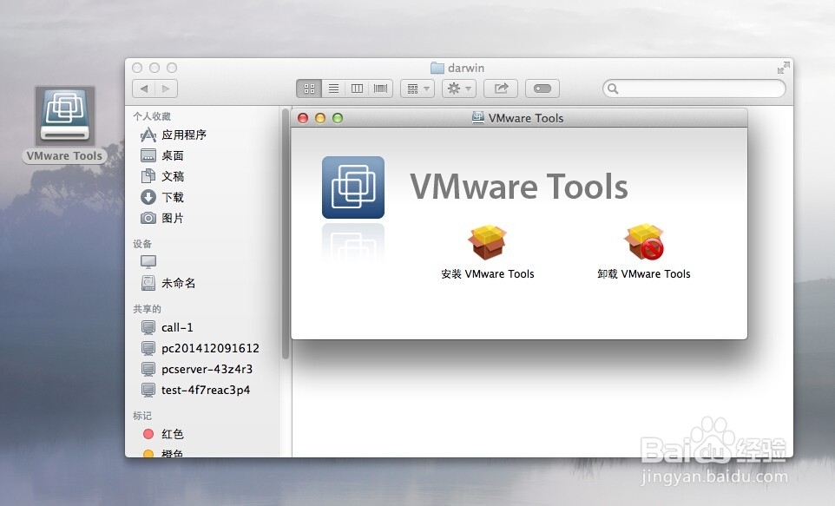This screenshot has width=835, height=506.
Task: Focus the Finder search field
Action: point(694,89)
